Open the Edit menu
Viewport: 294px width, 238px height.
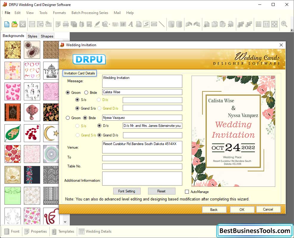point(18,13)
